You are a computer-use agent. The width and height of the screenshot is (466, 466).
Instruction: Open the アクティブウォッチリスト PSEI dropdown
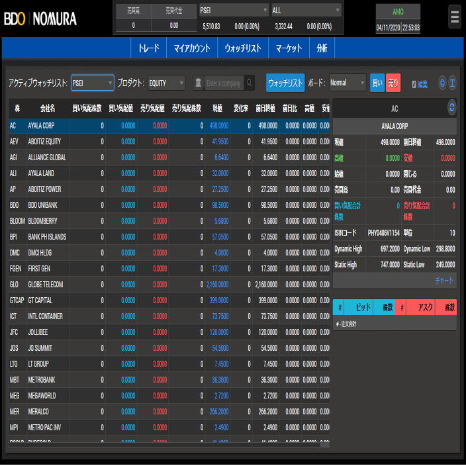[x=93, y=83]
